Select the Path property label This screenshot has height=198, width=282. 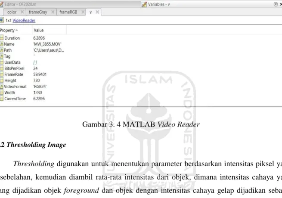click(x=8, y=50)
